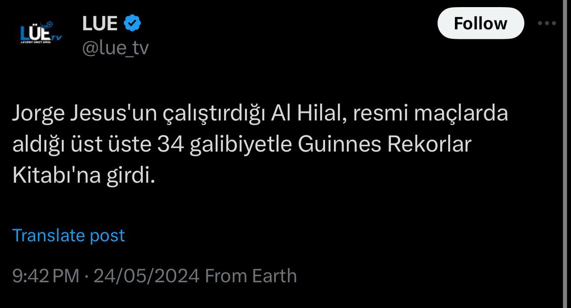Follow the LUE account
The height and width of the screenshot is (308, 571).
coord(481,24)
